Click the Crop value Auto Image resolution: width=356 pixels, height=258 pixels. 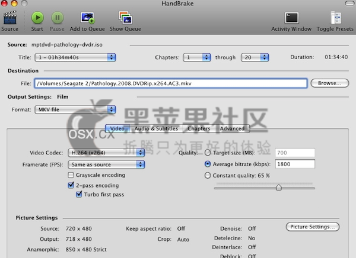183,240
